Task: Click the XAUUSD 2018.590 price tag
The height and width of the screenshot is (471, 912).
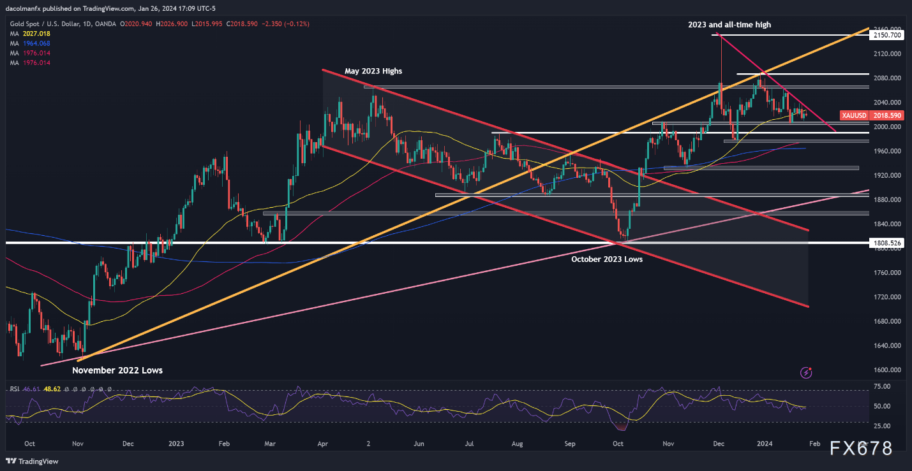Action: (x=871, y=115)
